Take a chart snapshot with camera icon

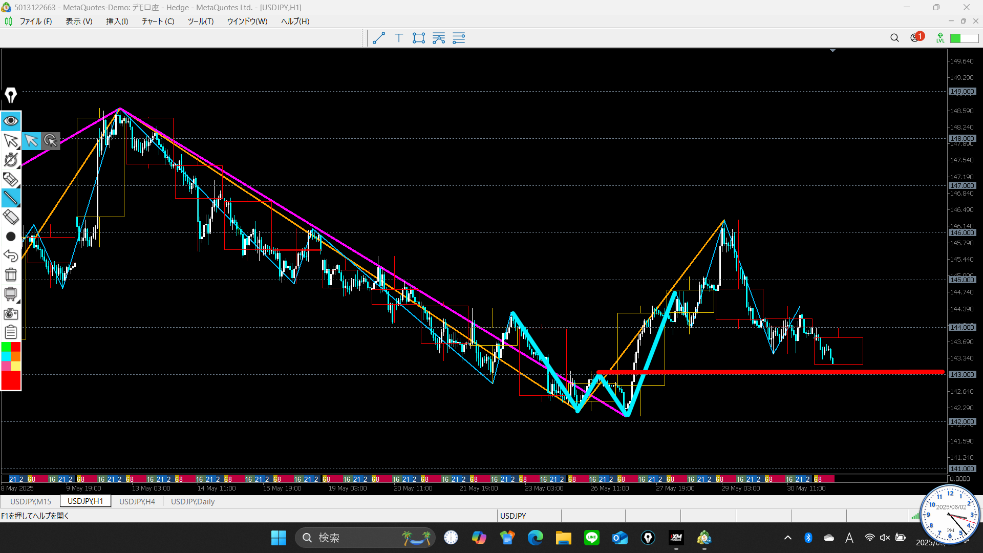click(x=11, y=313)
